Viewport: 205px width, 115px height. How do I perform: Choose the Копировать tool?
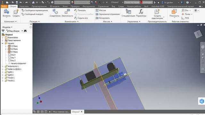click(x=102, y=18)
